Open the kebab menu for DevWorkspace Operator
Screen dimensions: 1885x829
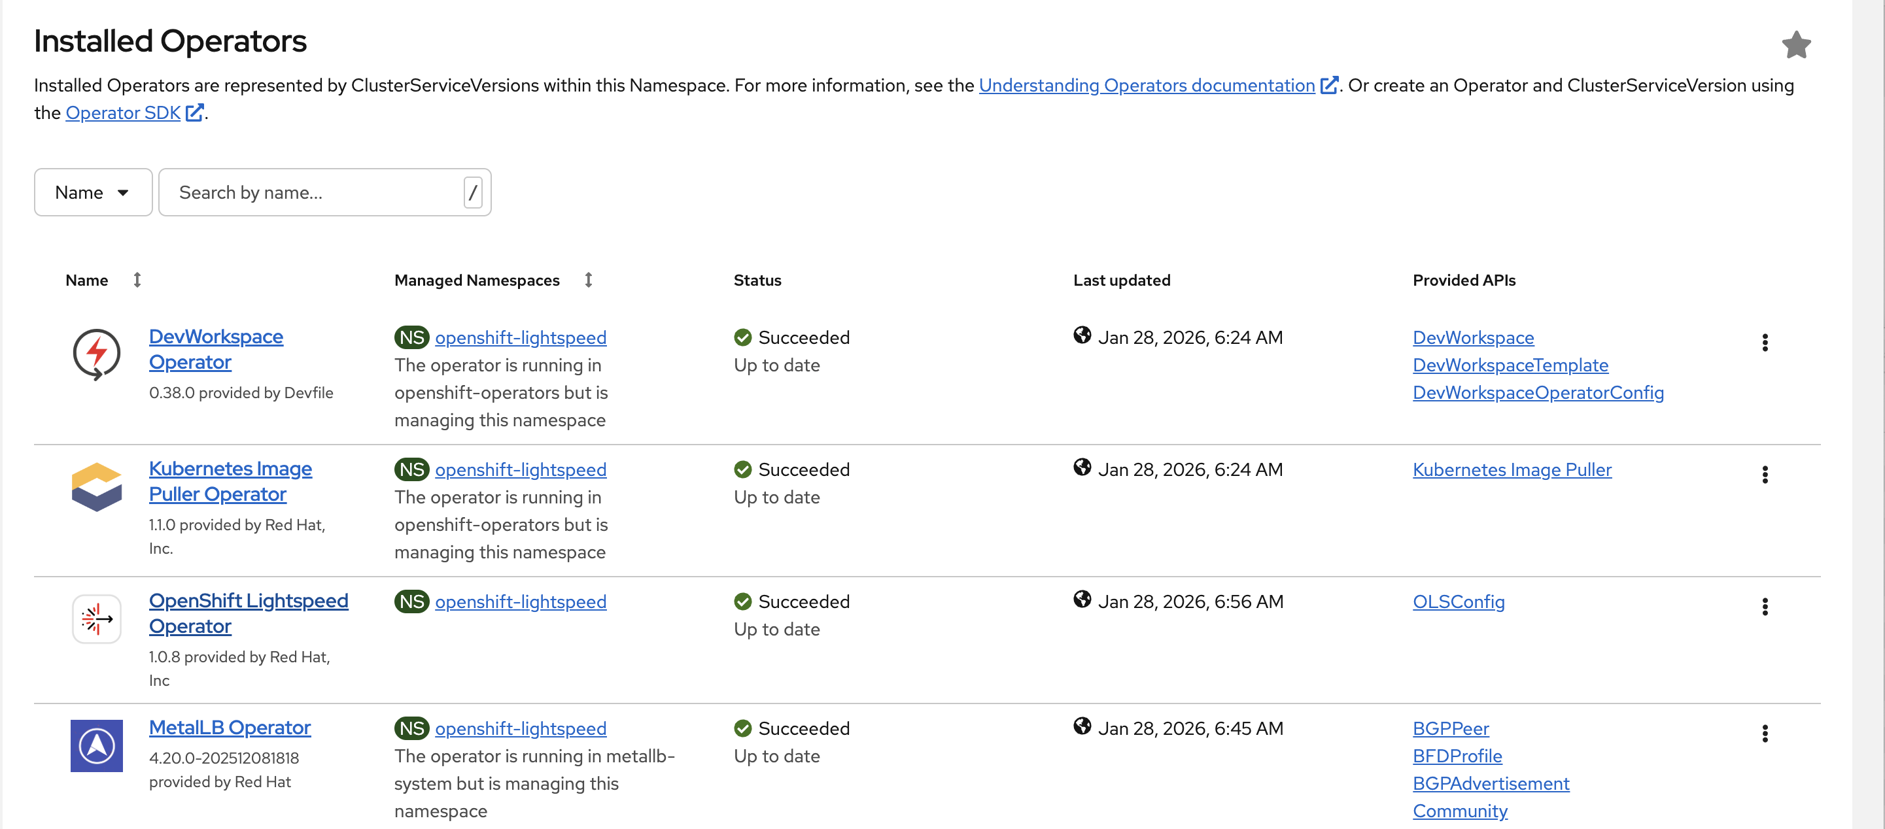pyautogui.click(x=1765, y=343)
